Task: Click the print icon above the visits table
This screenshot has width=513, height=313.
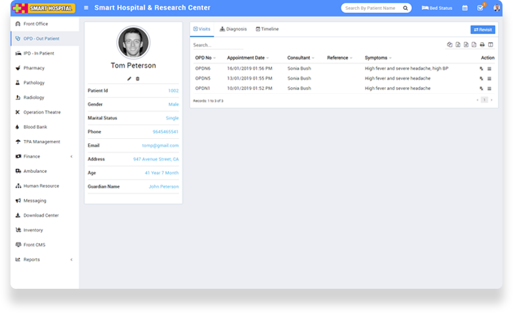Action: pos(482,45)
